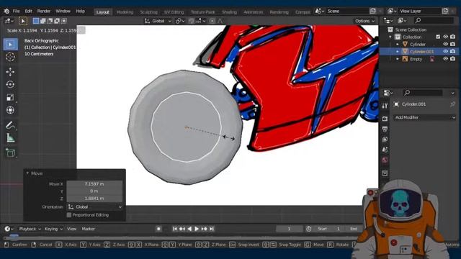The height and width of the screenshot is (259, 461).
Task: Open the Global transform orientation dropdown in header
Action: pos(158,21)
